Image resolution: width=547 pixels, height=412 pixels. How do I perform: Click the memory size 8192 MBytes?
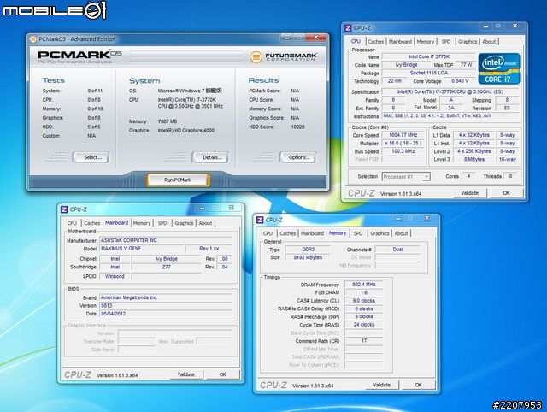[x=308, y=257]
